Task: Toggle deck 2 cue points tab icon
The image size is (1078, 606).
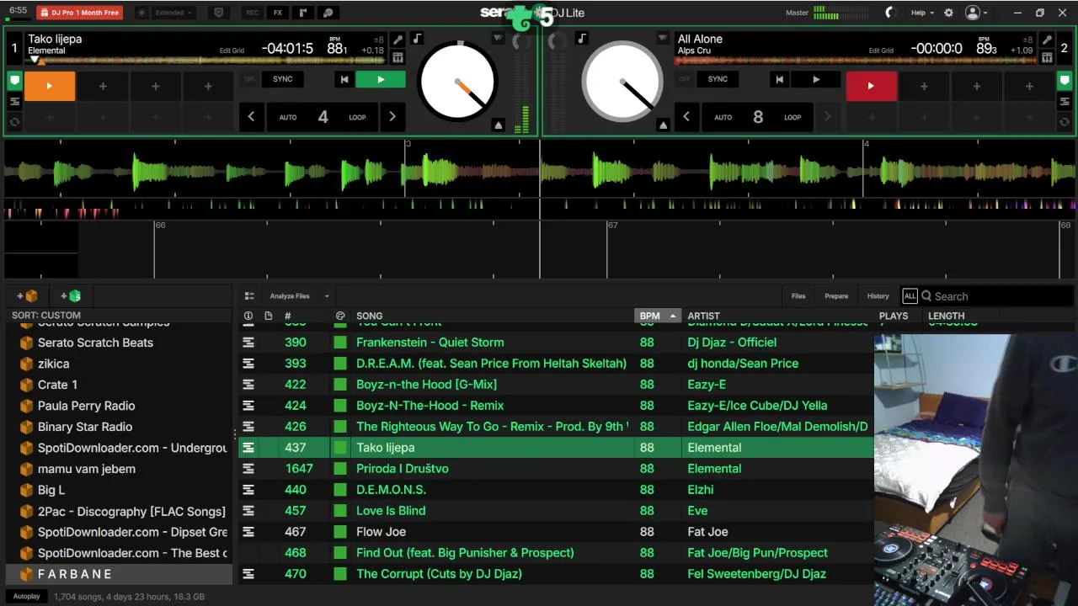Action: [x=1065, y=82]
